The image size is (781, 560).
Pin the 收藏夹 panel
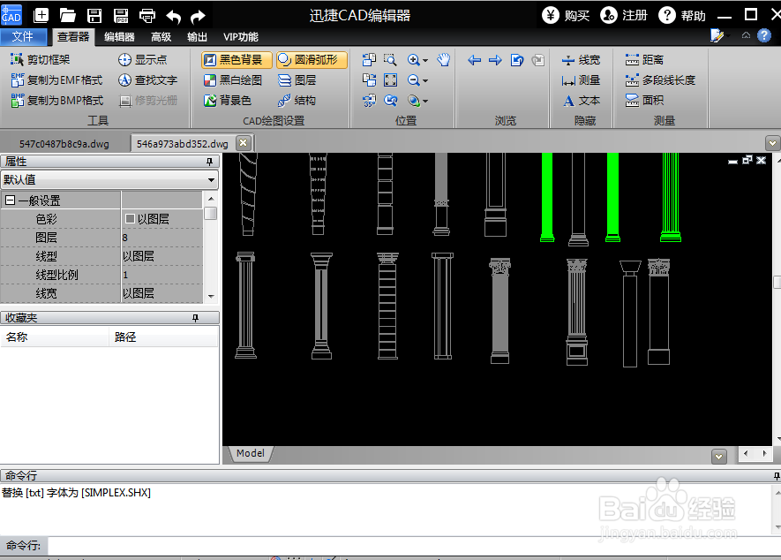[x=195, y=318]
